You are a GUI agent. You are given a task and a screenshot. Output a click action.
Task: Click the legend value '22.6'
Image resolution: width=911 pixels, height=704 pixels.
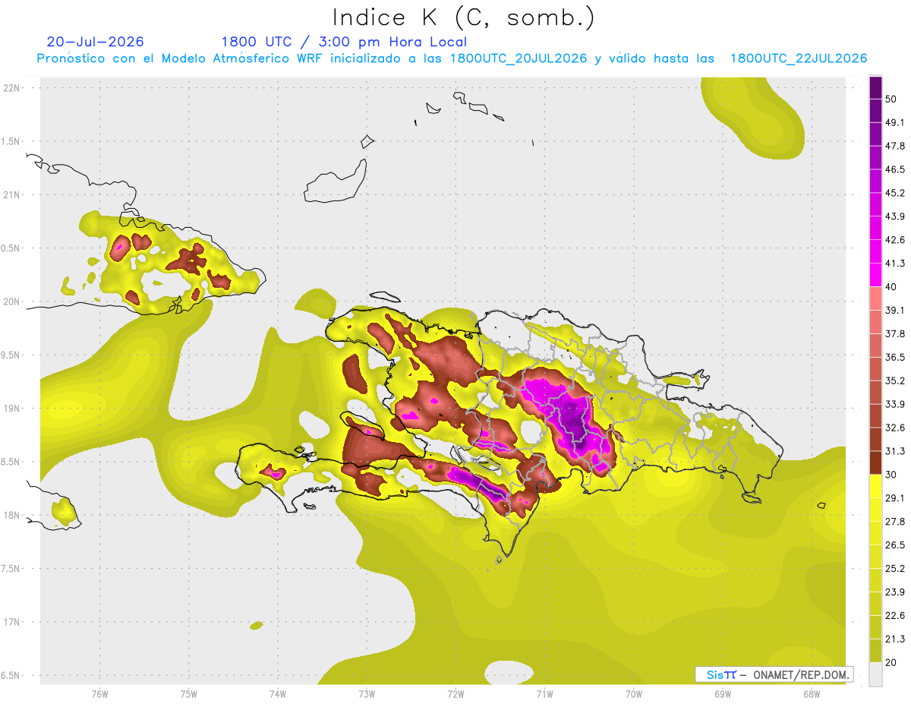point(895,615)
